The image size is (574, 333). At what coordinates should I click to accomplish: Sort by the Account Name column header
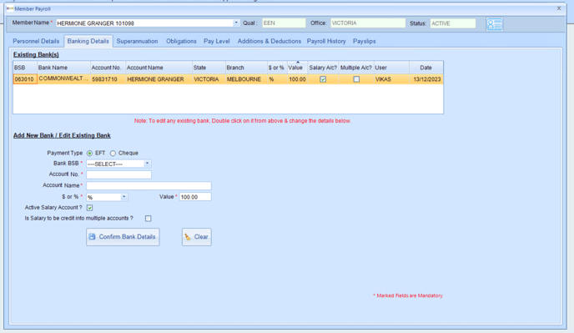[159, 68]
